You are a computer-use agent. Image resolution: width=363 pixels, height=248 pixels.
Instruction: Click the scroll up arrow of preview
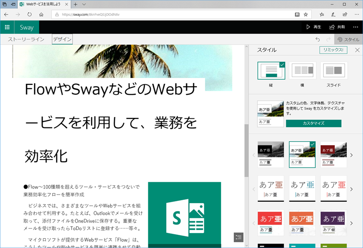[246, 47]
